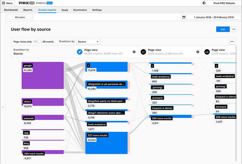Click the Menu button label
242x164 pixels.
(9, 3)
